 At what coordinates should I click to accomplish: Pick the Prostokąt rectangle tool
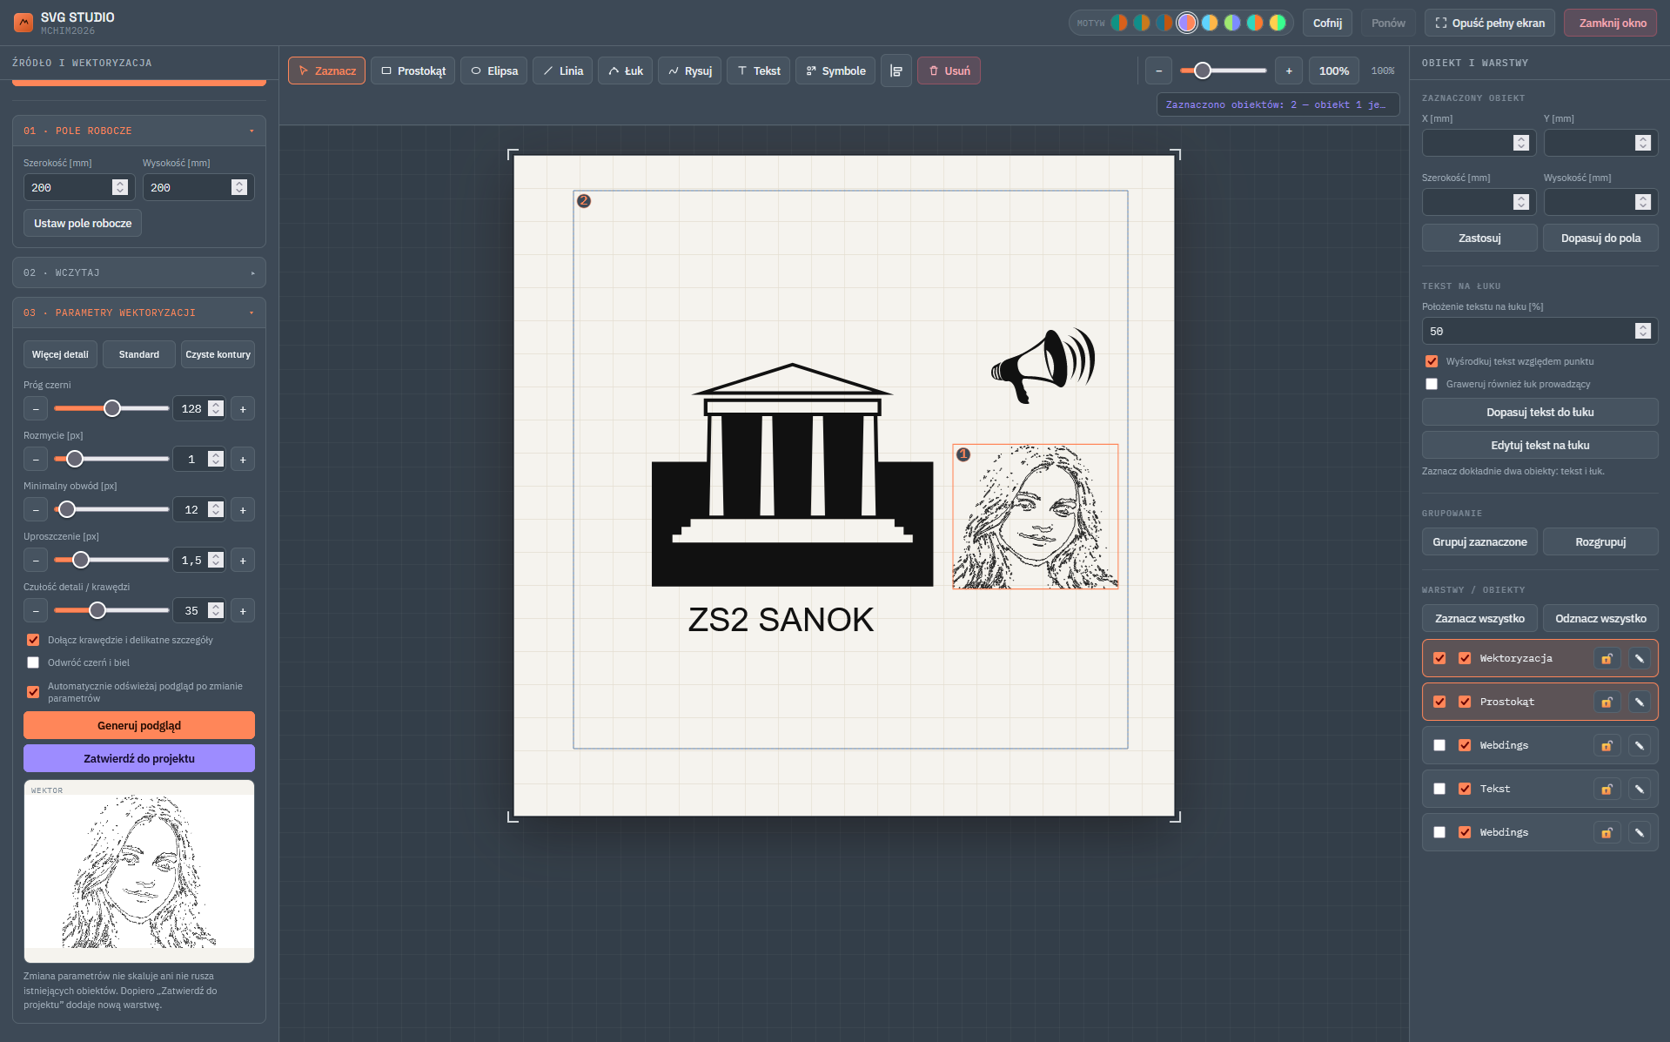click(x=412, y=71)
